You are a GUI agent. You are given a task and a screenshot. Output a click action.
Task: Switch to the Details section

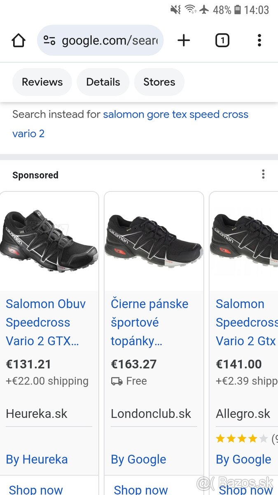(103, 82)
